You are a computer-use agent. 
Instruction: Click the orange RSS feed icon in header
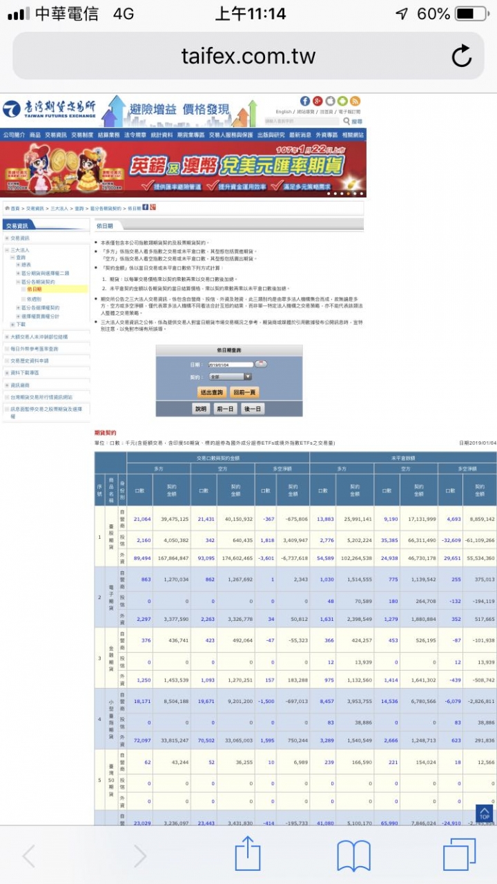click(x=355, y=101)
